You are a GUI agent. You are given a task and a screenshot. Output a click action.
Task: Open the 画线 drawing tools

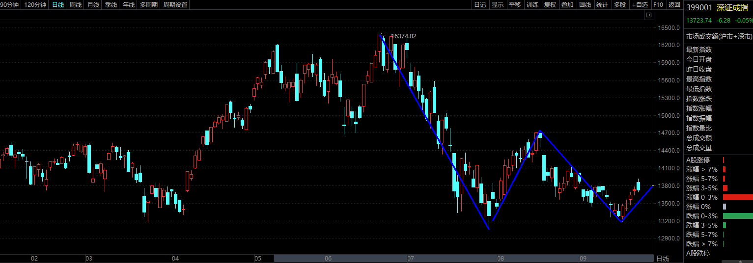585,5
